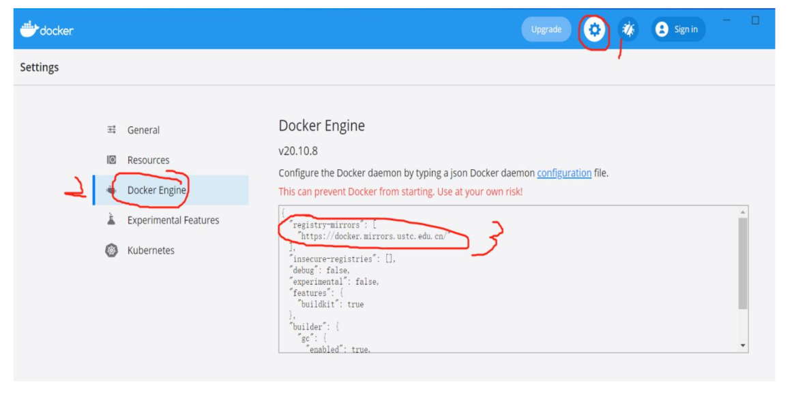The width and height of the screenshot is (807, 393).
Task: Open settings via the gear icon
Action: click(594, 30)
